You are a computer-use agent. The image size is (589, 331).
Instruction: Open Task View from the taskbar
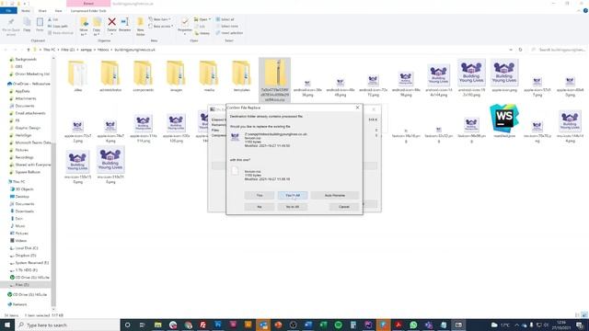(x=143, y=325)
